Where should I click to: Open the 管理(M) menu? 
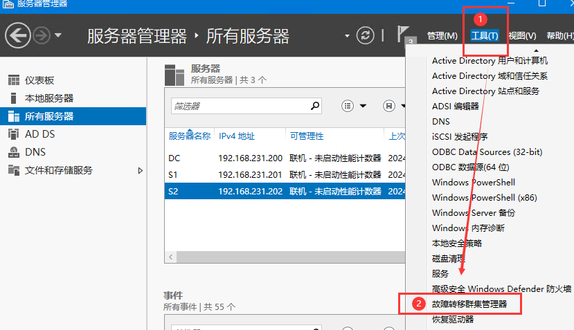[442, 36]
